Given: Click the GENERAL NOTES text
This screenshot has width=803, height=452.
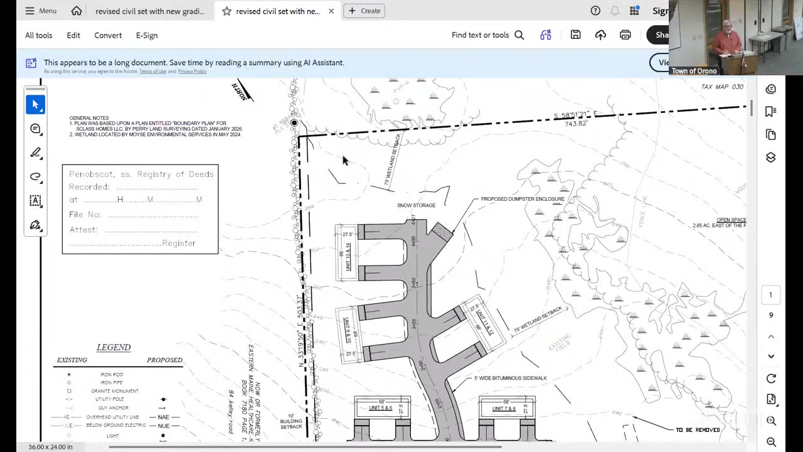Looking at the screenshot, I should 89,118.
